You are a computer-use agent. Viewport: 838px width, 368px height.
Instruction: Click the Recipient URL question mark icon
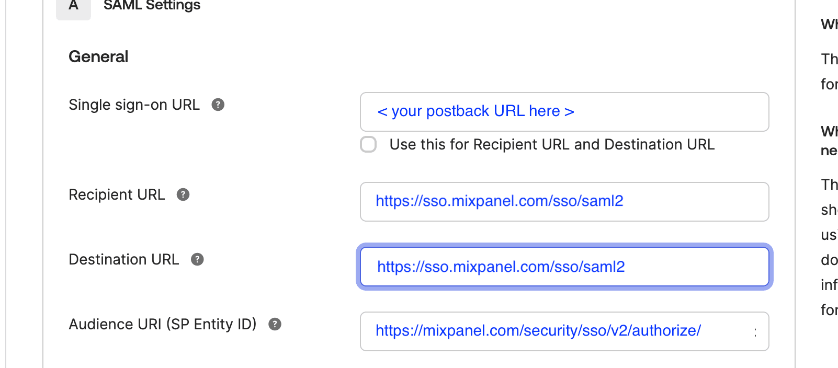pyautogui.click(x=183, y=194)
